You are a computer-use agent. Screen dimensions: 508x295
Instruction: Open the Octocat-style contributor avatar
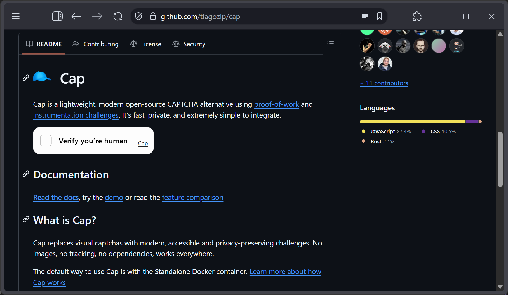(x=457, y=46)
